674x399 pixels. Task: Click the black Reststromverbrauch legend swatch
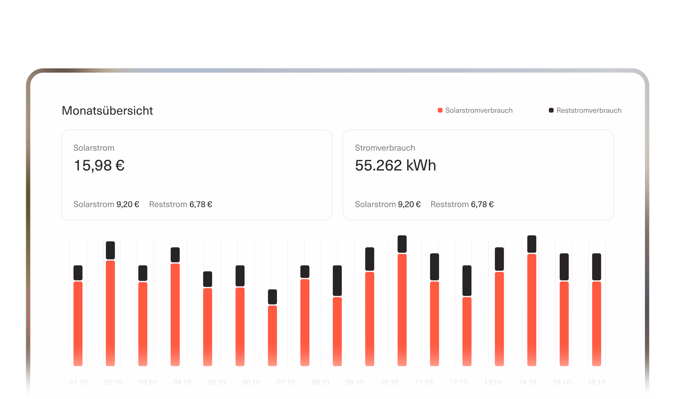551,110
